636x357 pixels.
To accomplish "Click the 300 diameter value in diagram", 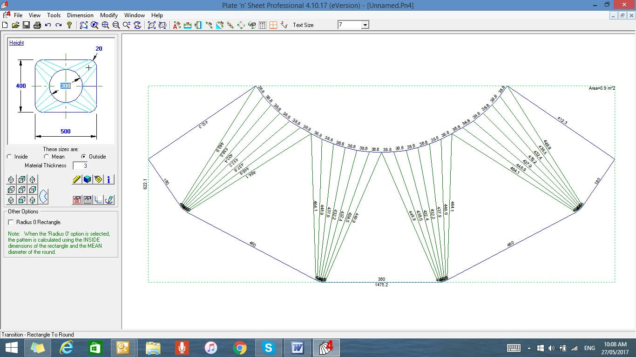I will coord(66,86).
